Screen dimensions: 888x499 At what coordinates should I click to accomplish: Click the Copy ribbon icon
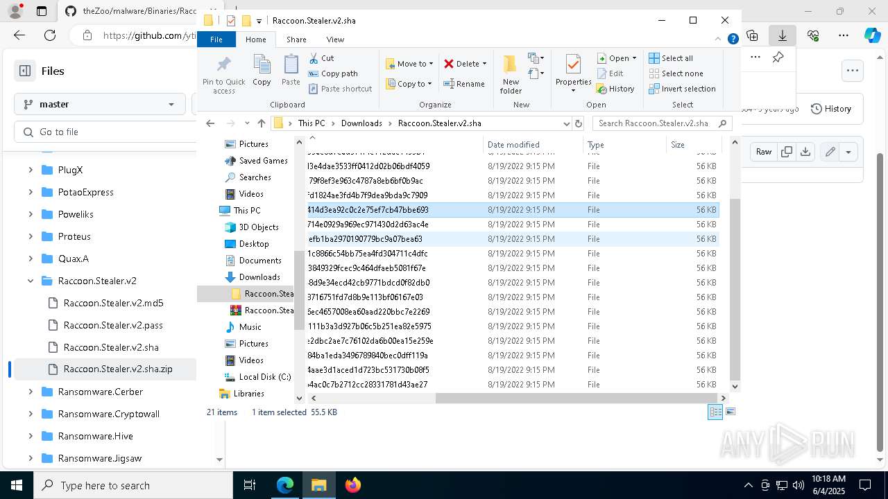tap(262, 71)
